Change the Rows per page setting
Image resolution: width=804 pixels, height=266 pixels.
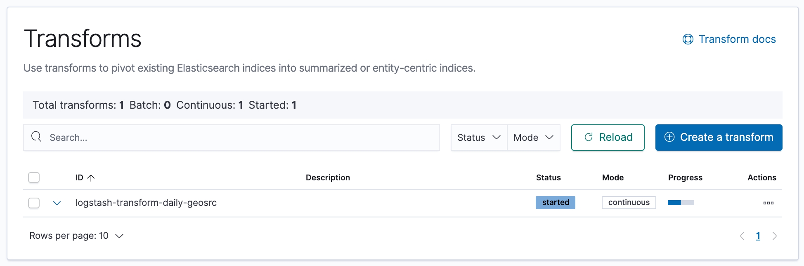click(76, 236)
